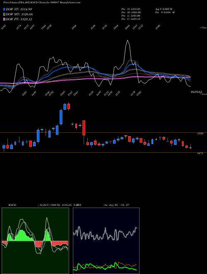Click the blue DOW ST legend swatch
The image size is (207, 274).
(4, 9)
